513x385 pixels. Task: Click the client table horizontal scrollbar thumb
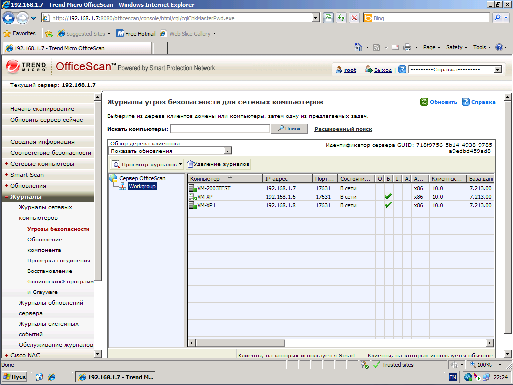point(240,343)
